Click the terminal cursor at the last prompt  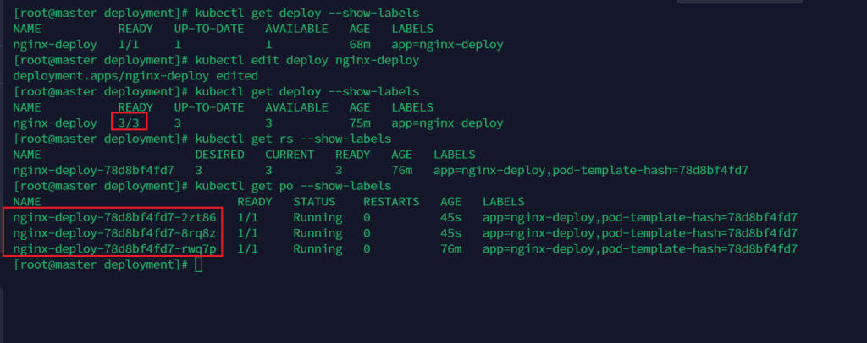click(198, 265)
